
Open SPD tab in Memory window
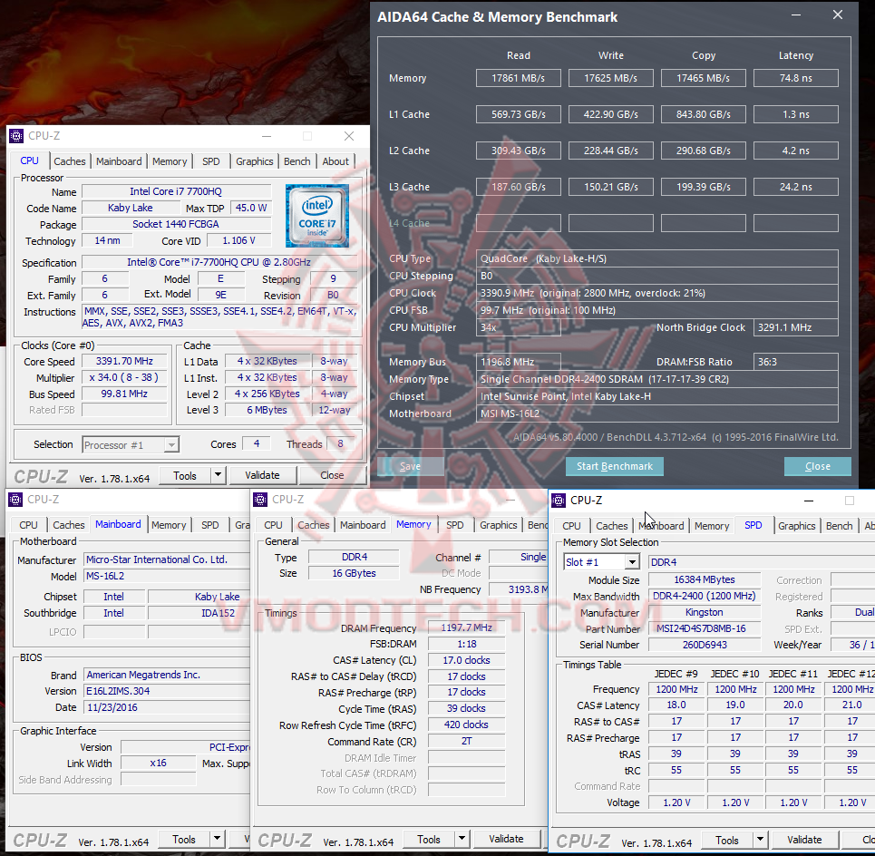pos(455,525)
